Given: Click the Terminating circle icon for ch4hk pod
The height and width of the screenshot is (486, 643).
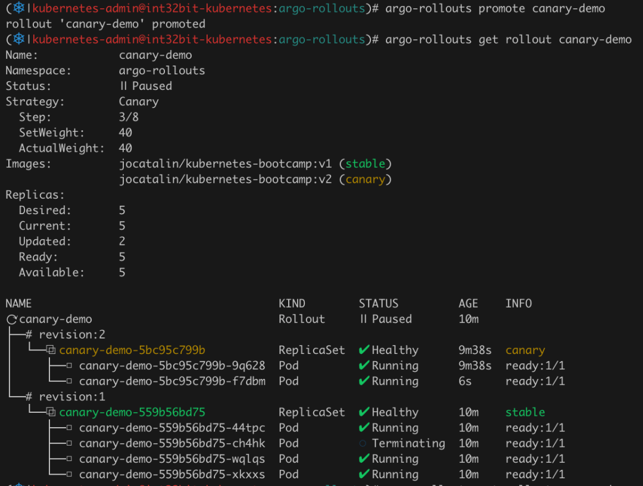Looking at the screenshot, I should [363, 443].
